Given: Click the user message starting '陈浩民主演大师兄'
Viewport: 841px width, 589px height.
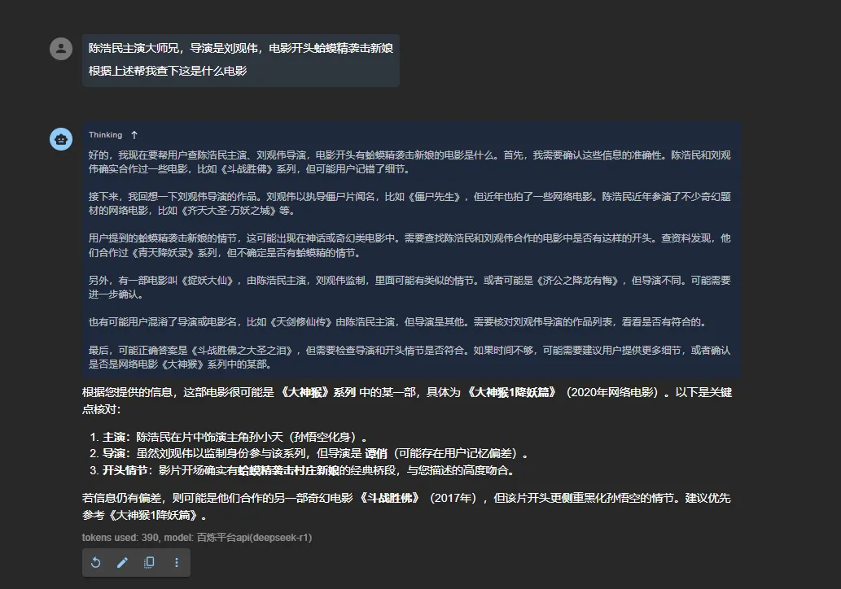Looking at the screenshot, I should [241, 60].
